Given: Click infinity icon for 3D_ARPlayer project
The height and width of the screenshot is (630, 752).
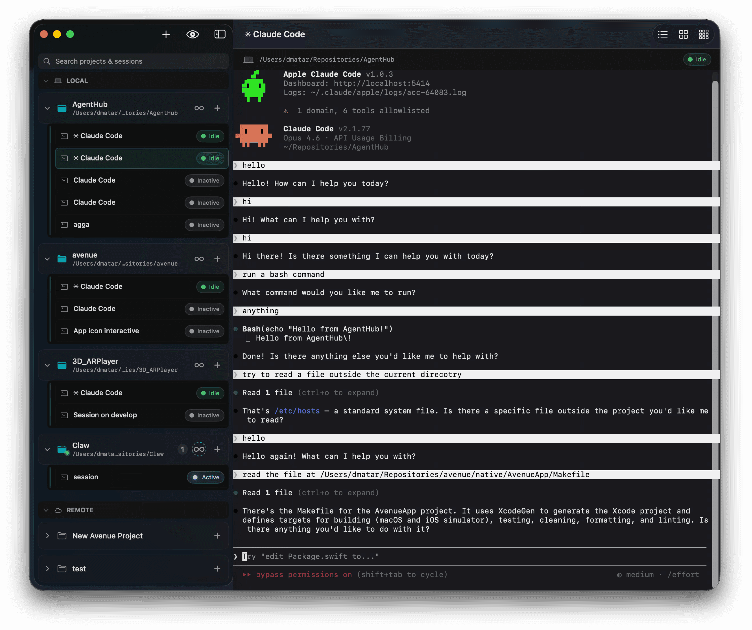Looking at the screenshot, I should coord(199,365).
